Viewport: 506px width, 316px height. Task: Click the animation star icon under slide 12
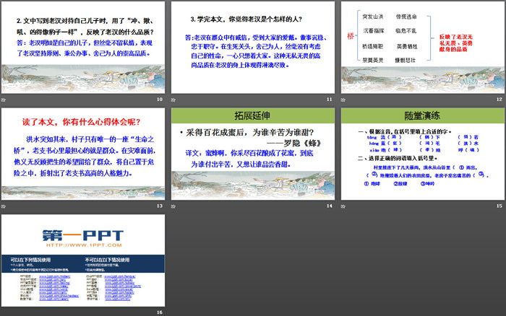click(343, 100)
